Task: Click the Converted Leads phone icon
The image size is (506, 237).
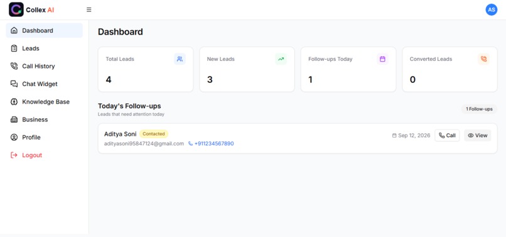Action: coord(484,59)
